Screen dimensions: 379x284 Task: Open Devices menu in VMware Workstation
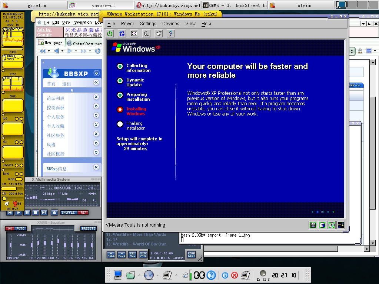tap(171, 24)
